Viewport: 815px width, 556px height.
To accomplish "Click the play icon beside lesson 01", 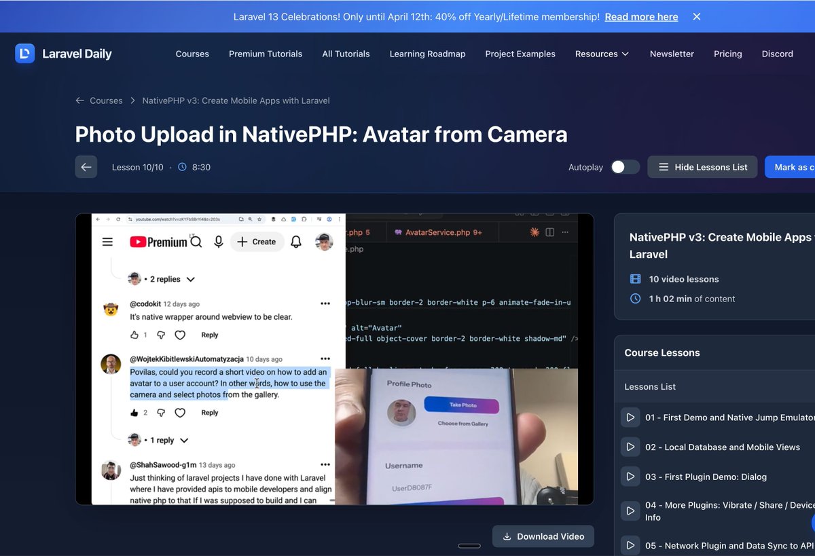I will tap(630, 418).
